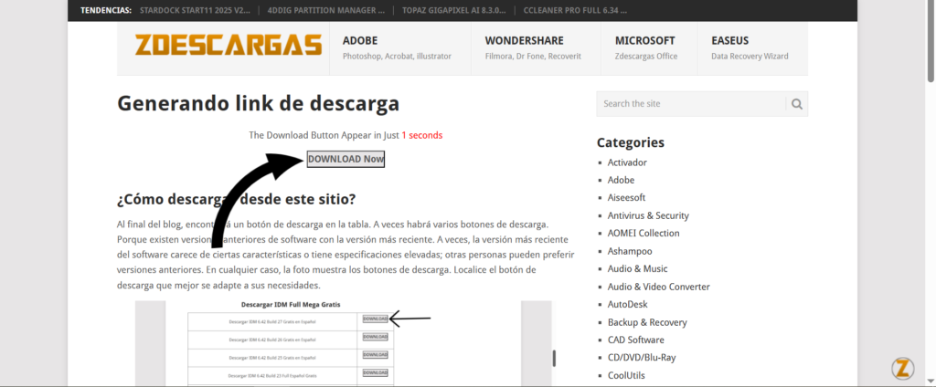Viewport: 936px width, 387px height.
Task: Click the round Z badge icon
Action: [903, 369]
